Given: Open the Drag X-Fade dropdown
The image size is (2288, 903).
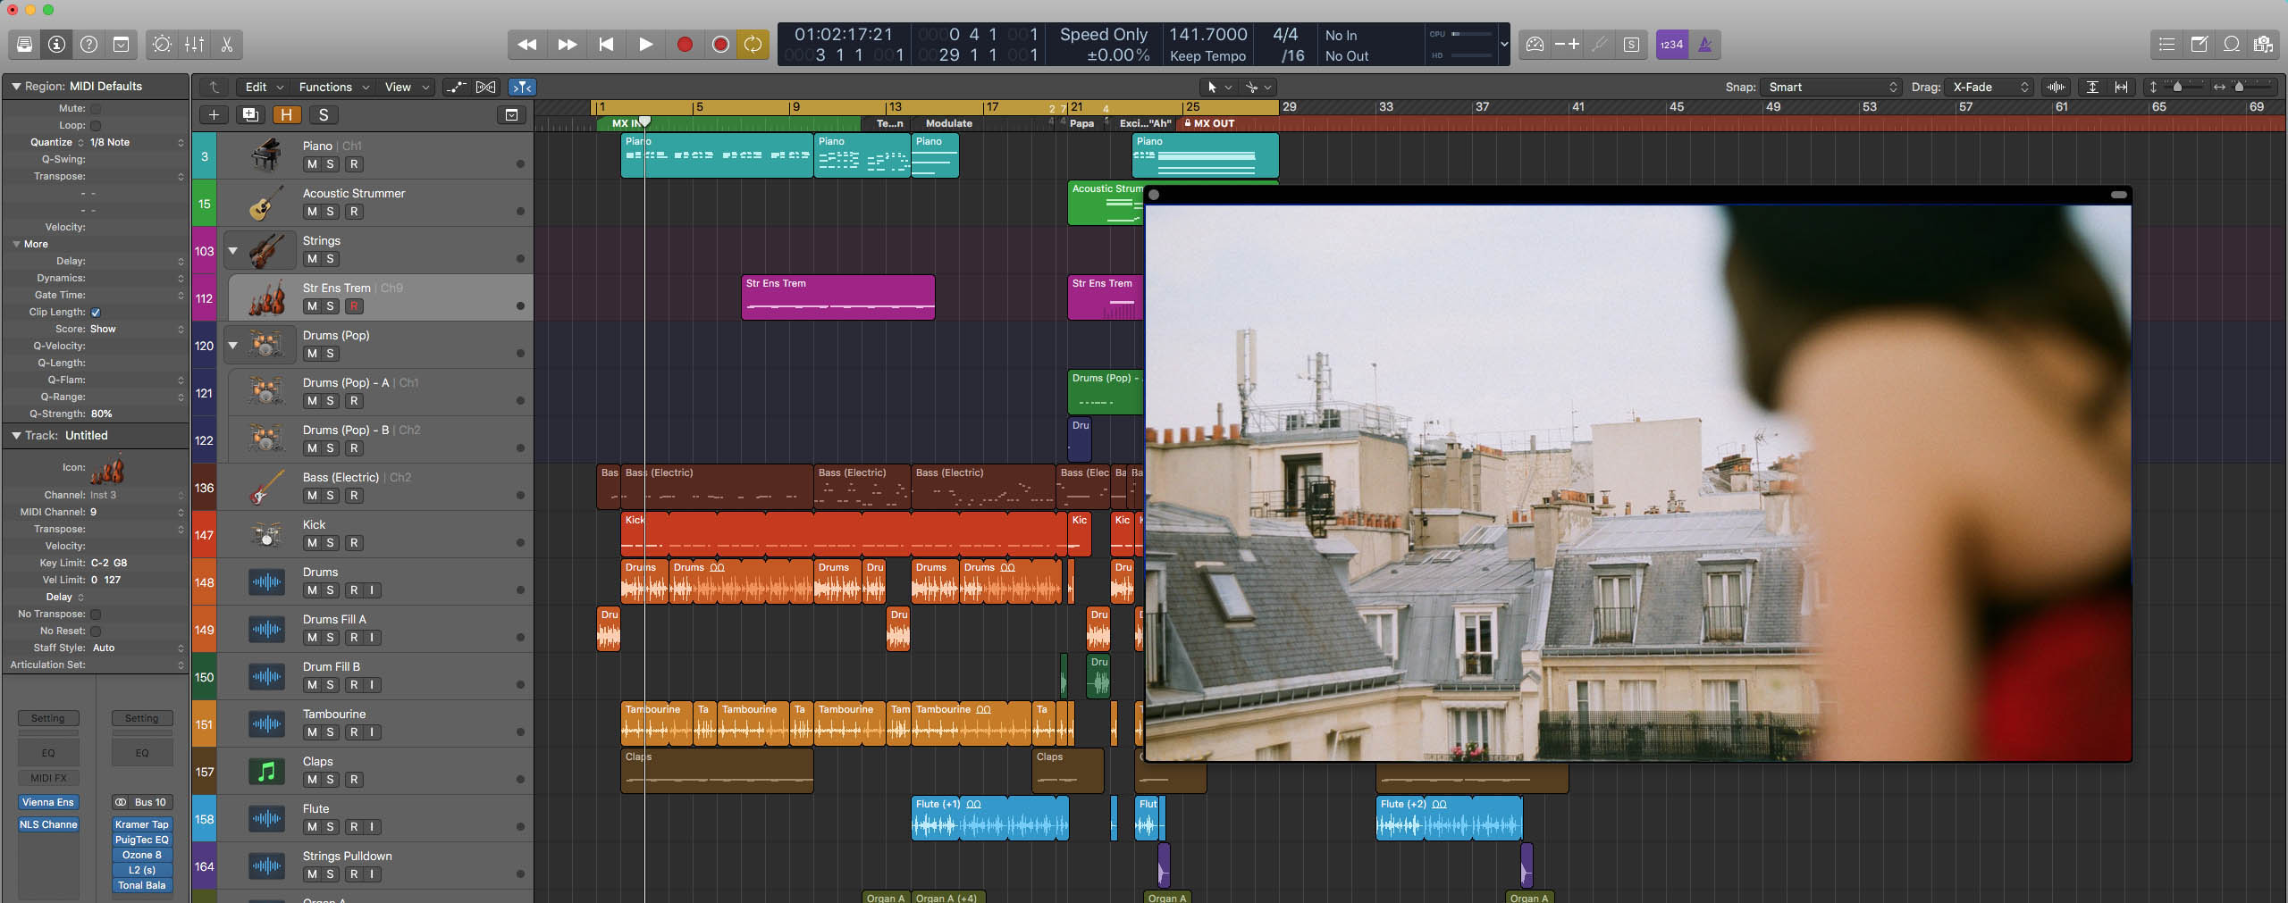Looking at the screenshot, I should click(1989, 87).
